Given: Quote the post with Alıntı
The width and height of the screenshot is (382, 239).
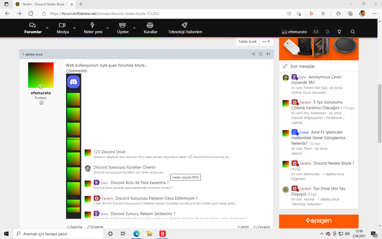Looking at the screenshot, I should pos(243,227).
